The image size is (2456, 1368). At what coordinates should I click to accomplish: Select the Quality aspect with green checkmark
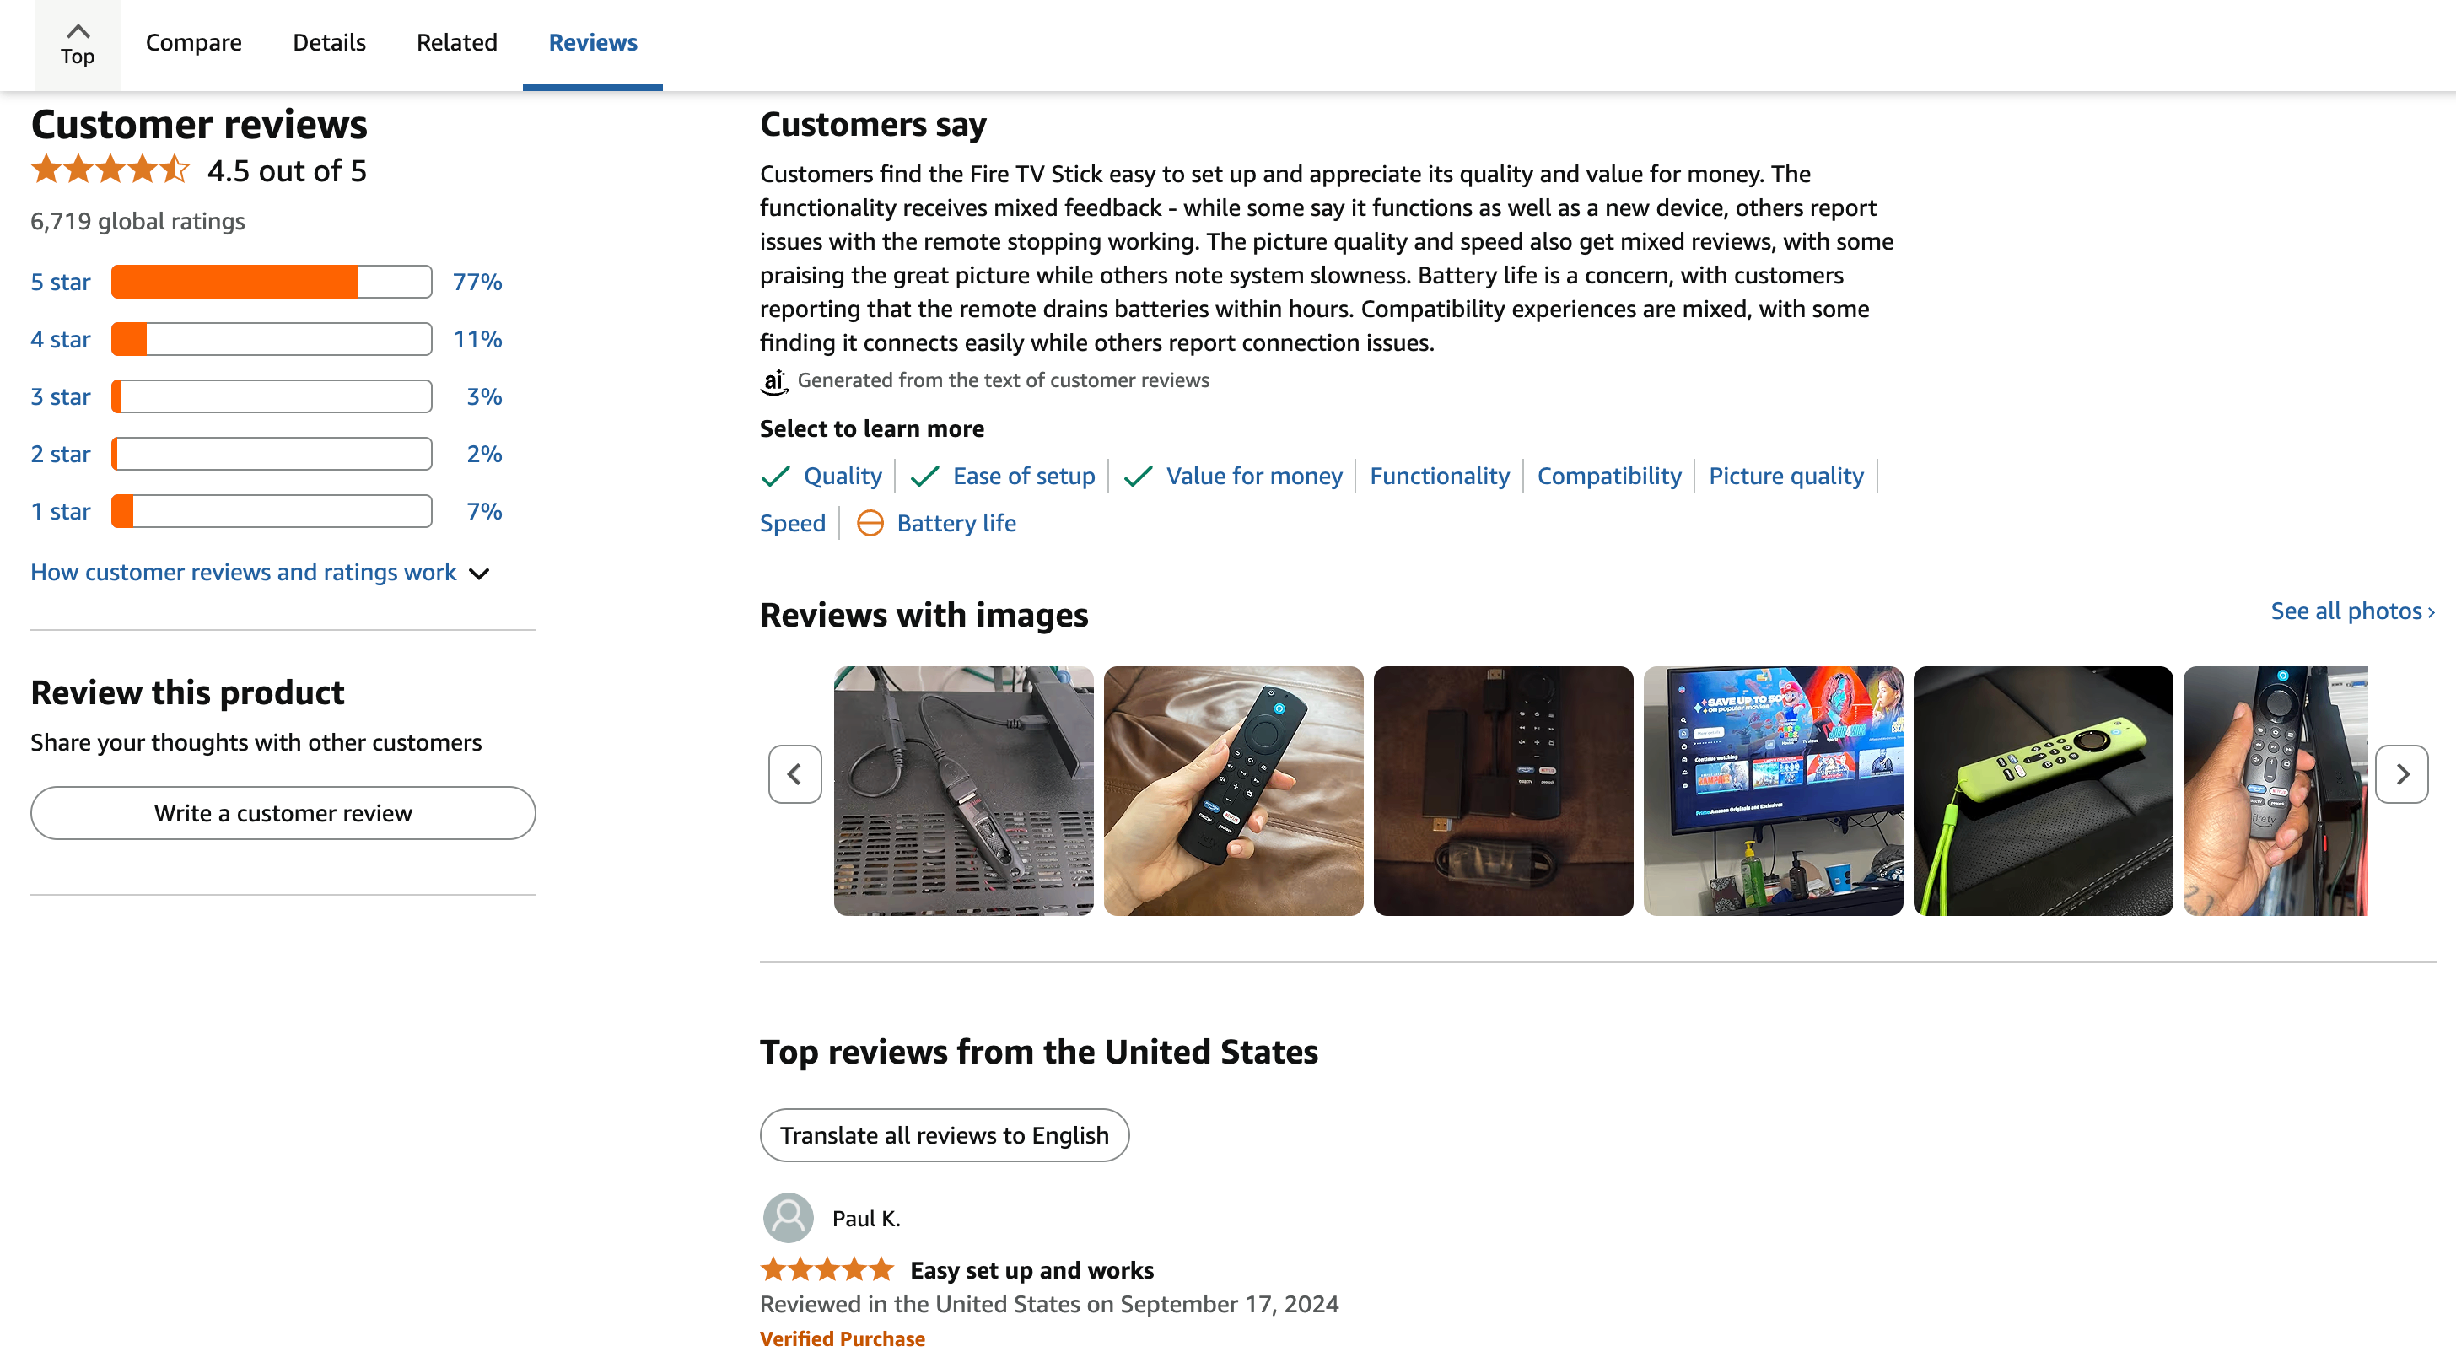[843, 476]
